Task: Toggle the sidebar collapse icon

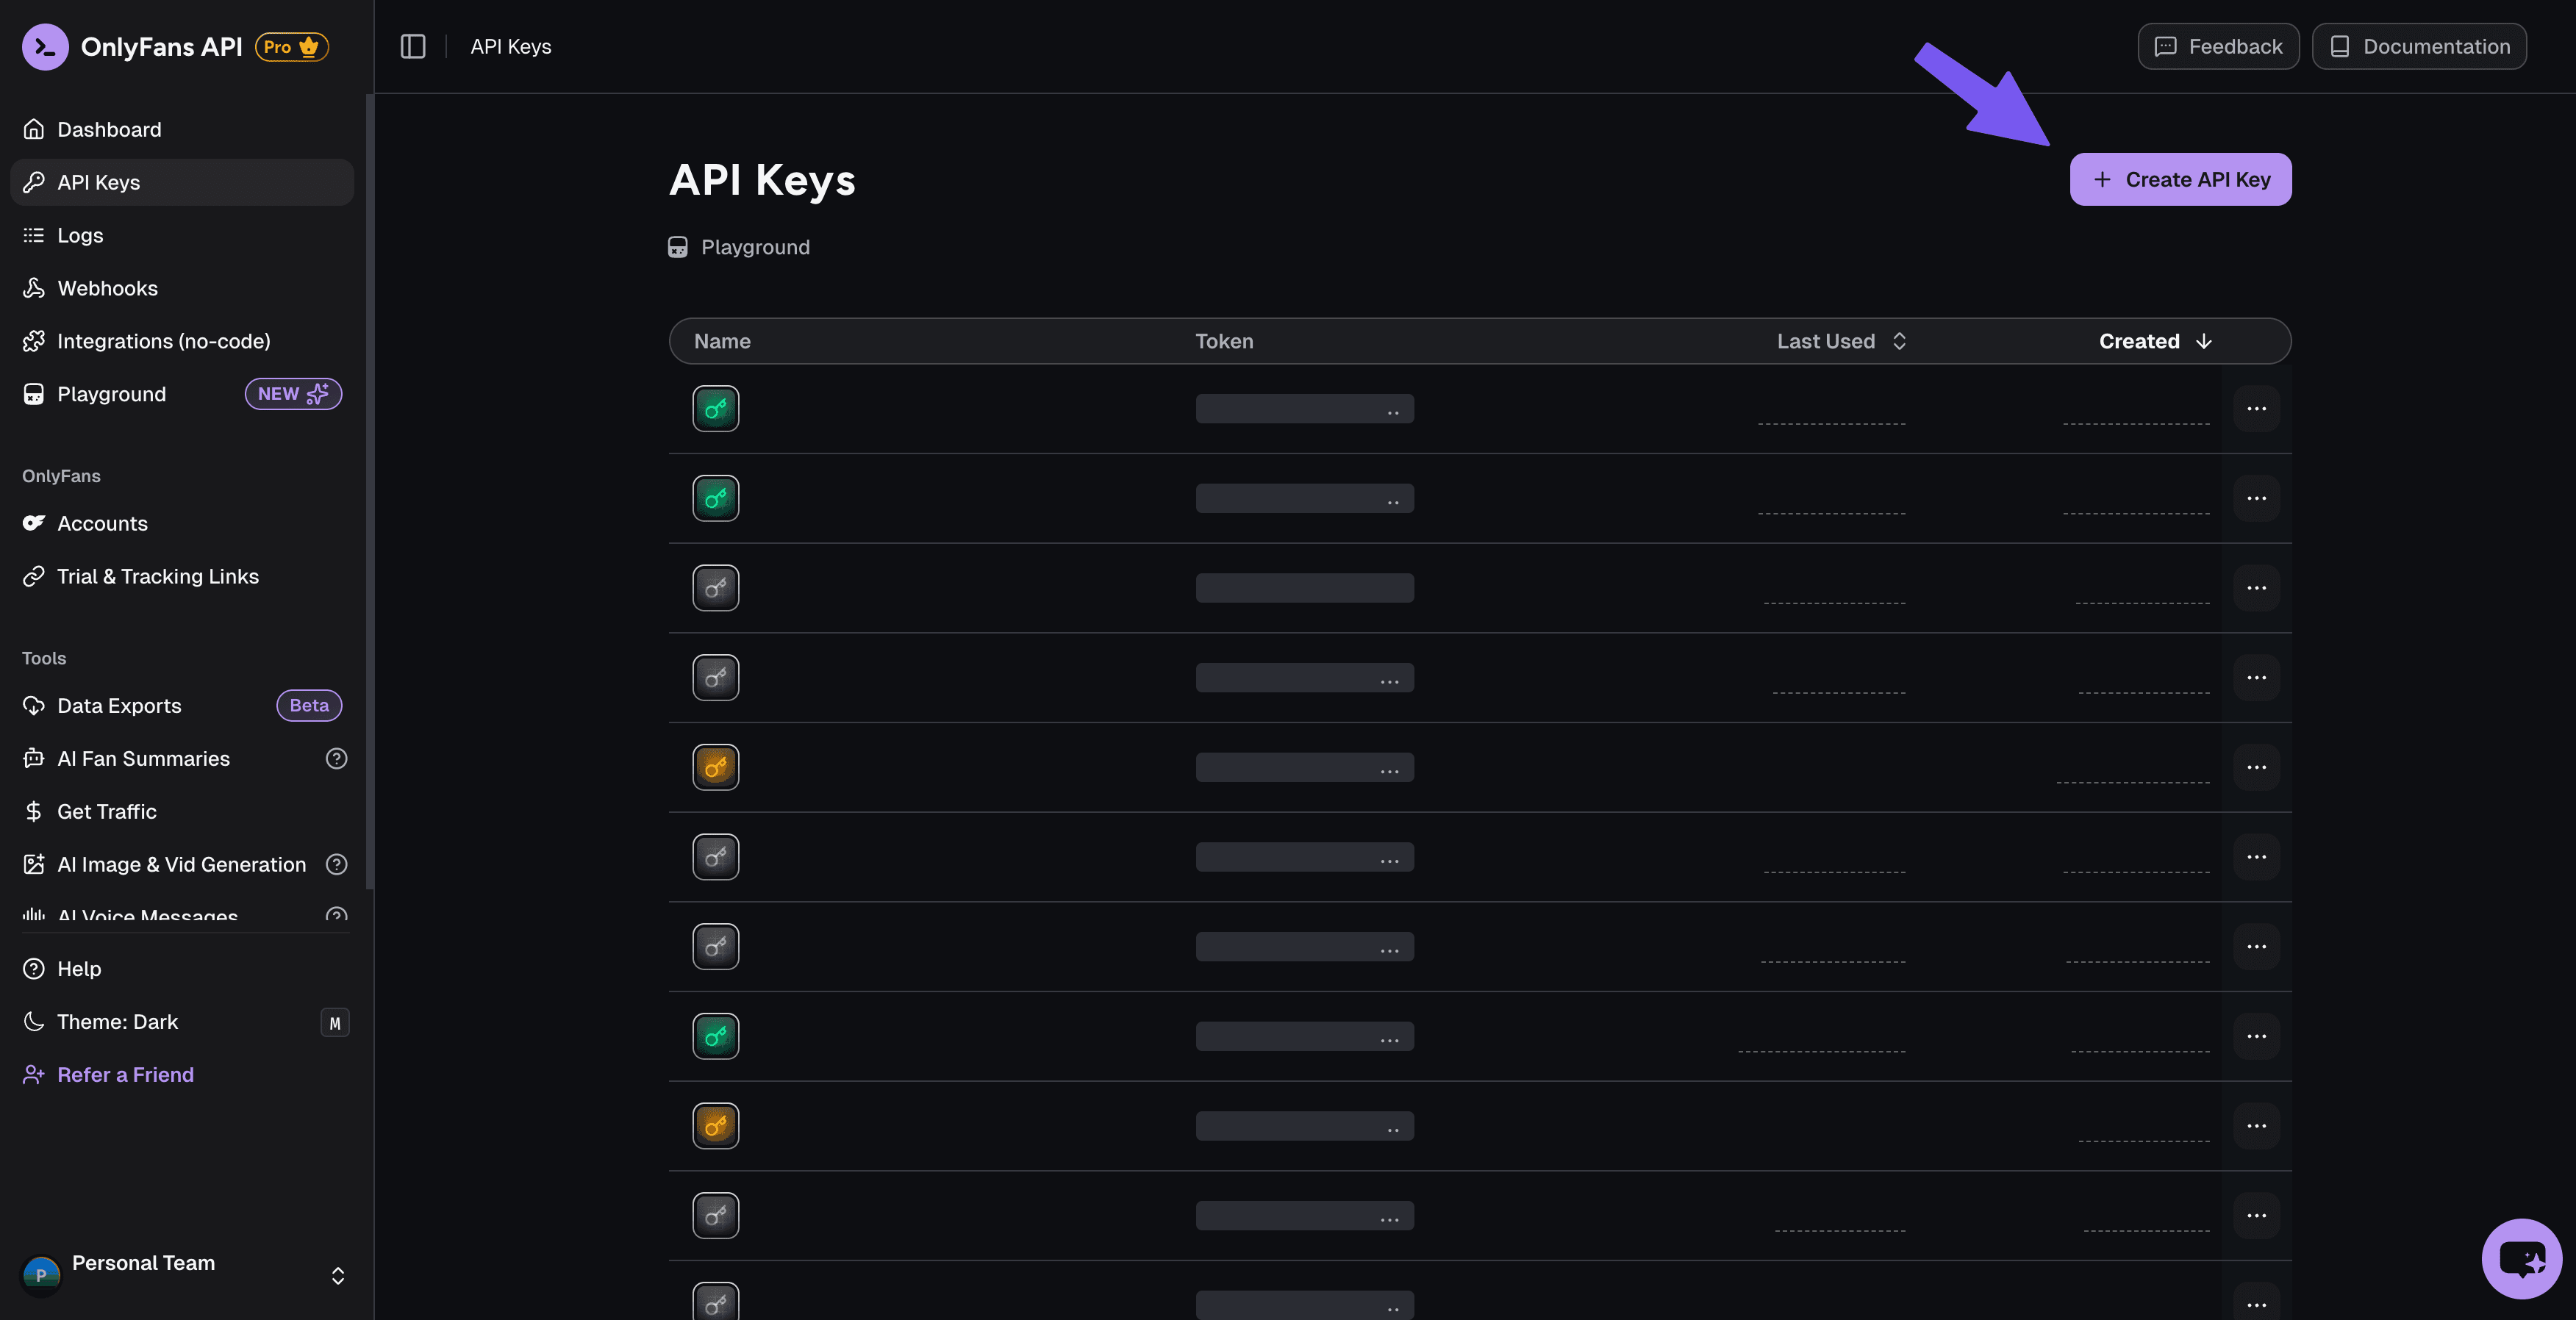Action: [413, 46]
